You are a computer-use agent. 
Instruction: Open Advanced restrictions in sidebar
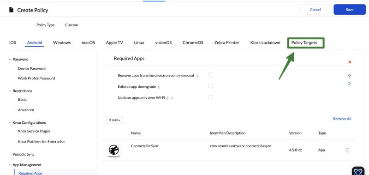coord(26,110)
